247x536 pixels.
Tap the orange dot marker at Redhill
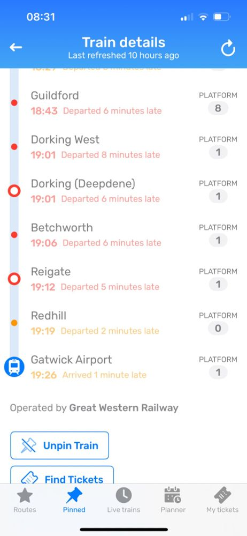[x=14, y=323]
